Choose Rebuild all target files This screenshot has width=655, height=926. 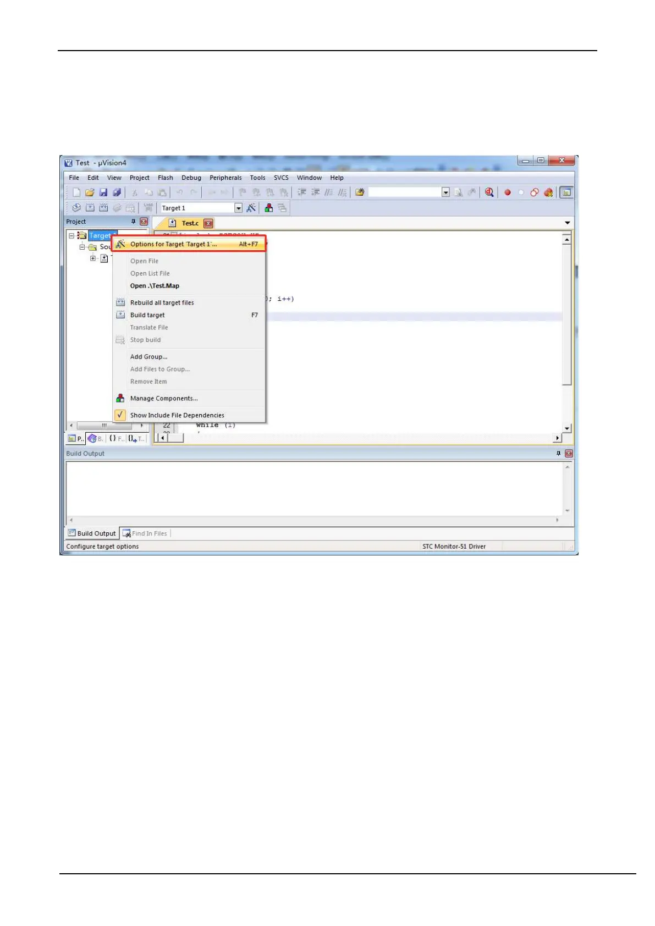[x=189, y=302]
